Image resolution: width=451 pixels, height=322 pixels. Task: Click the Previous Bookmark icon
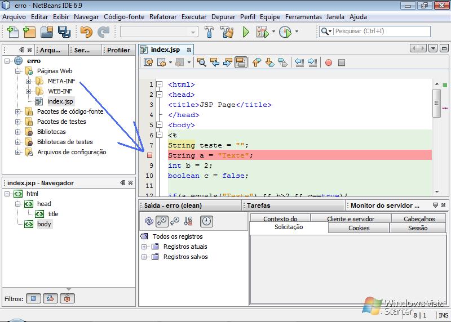pyautogui.click(x=257, y=62)
